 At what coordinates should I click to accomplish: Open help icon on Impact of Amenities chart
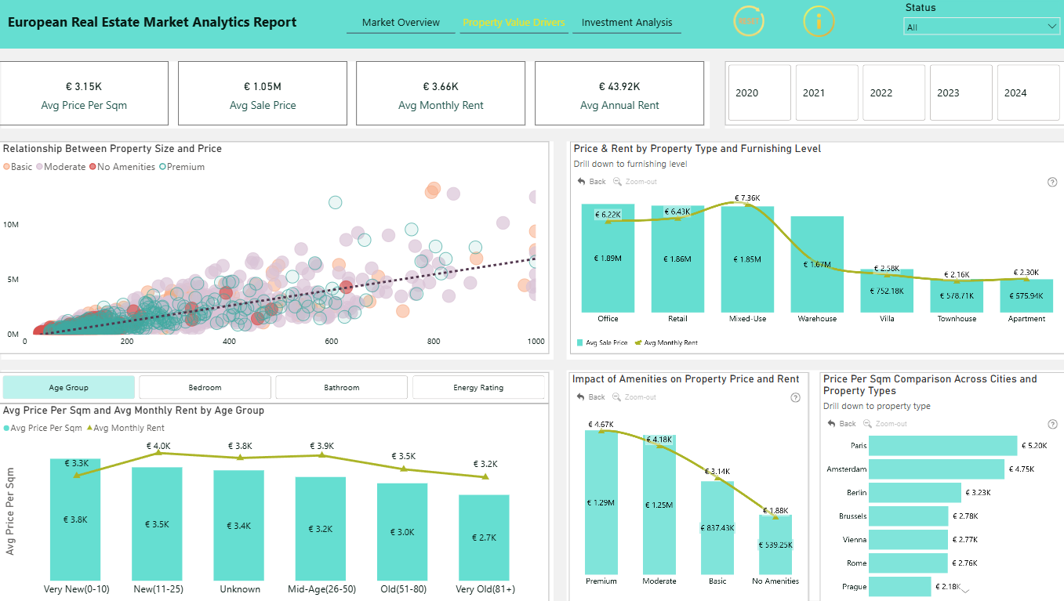coord(795,397)
